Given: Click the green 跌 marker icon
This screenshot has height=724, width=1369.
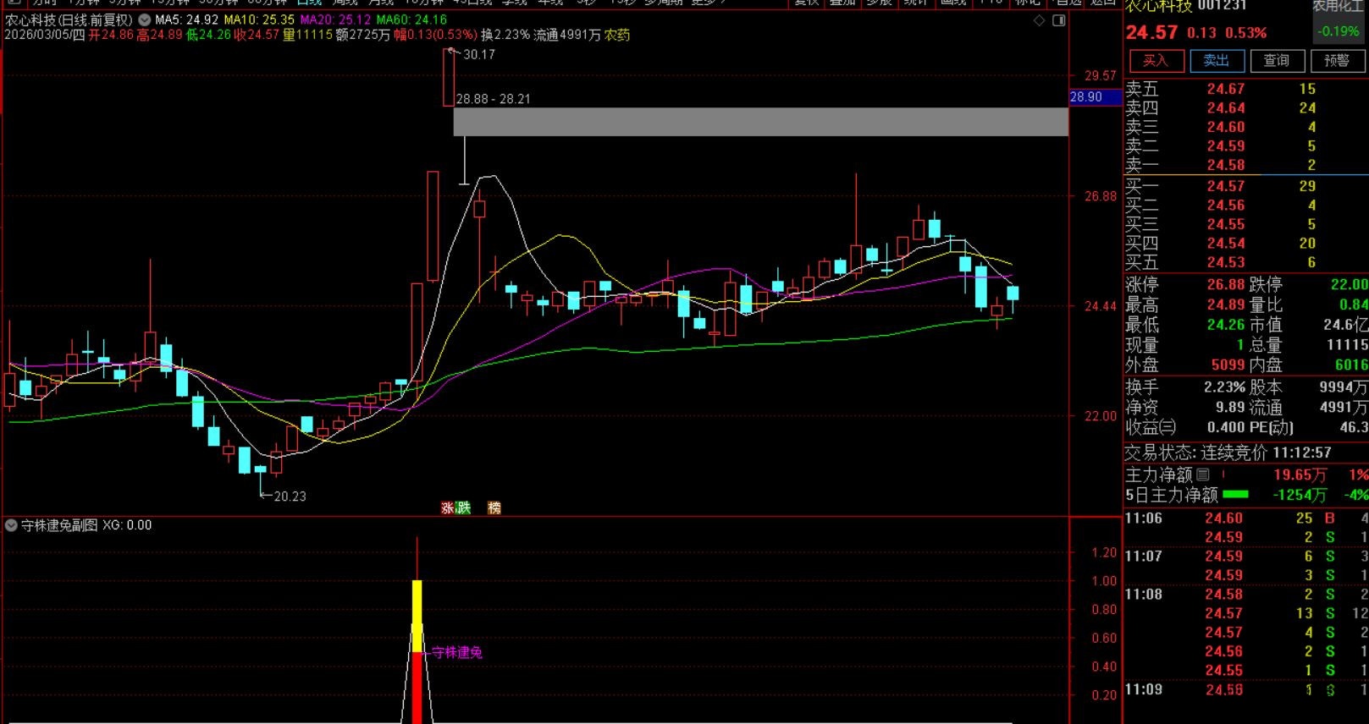Looking at the screenshot, I should click(463, 507).
